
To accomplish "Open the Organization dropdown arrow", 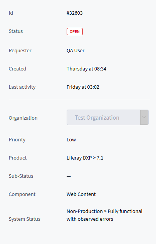I will coord(144,117).
